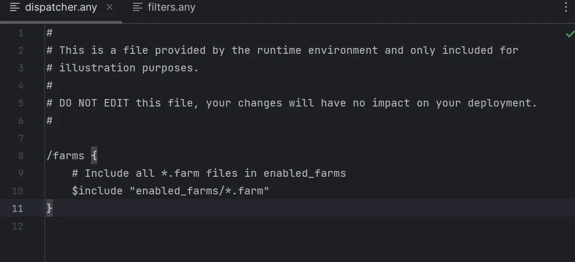This screenshot has width=575, height=262.
Task: Click the file icon on filters.any tab
Action: coord(138,7)
